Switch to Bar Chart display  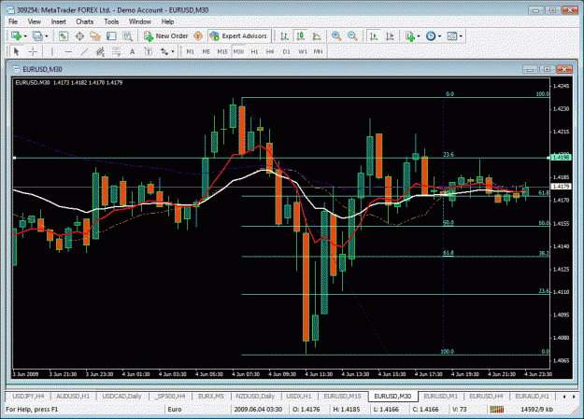pyautogui.click(x=285, y=36)
